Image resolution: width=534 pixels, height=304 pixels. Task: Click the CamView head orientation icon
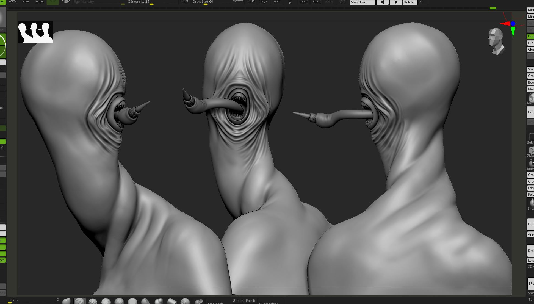pyautogui.click(x=496, y=41)
